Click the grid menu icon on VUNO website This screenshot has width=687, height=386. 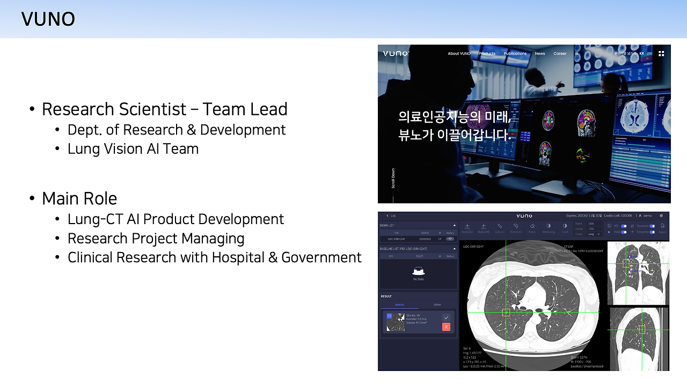pos(661,54)
